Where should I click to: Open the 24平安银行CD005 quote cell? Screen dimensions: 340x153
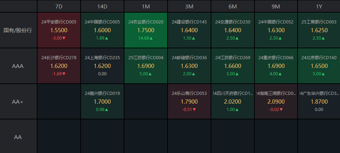(59, 30)
